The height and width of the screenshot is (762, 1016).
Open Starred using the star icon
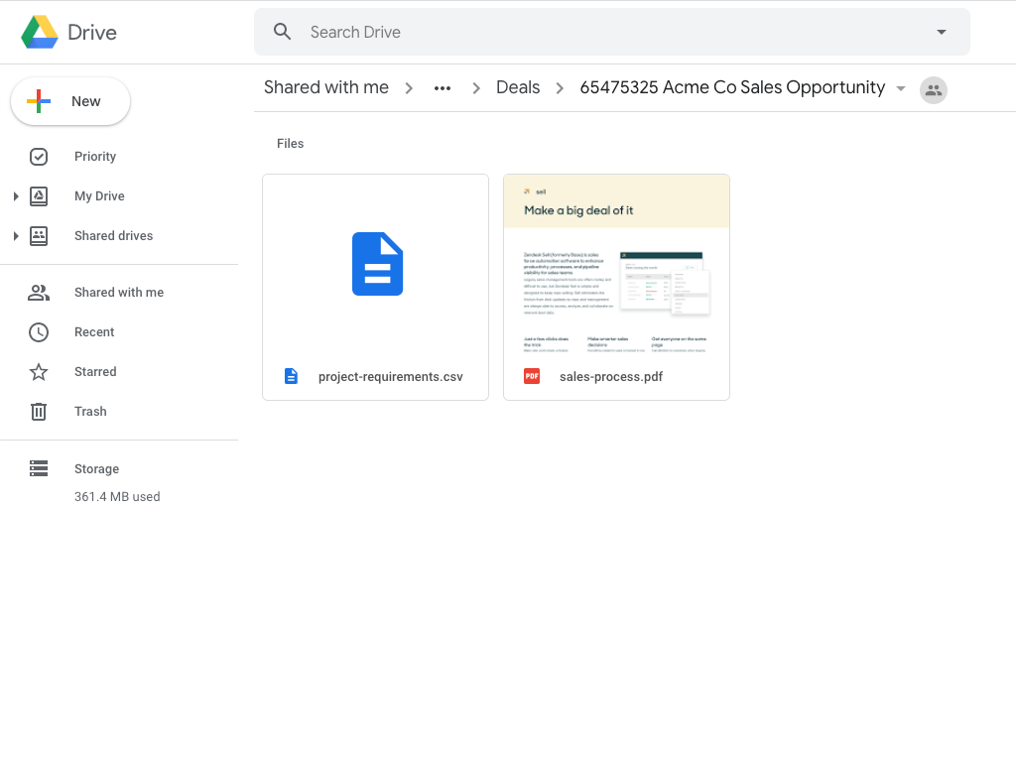coord(38,371)
